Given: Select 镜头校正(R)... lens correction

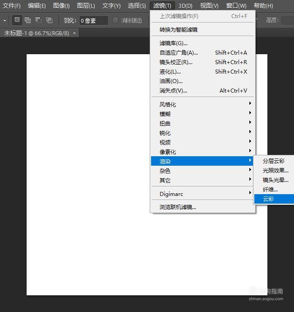Looking at the screenshot, I should 202,62.
